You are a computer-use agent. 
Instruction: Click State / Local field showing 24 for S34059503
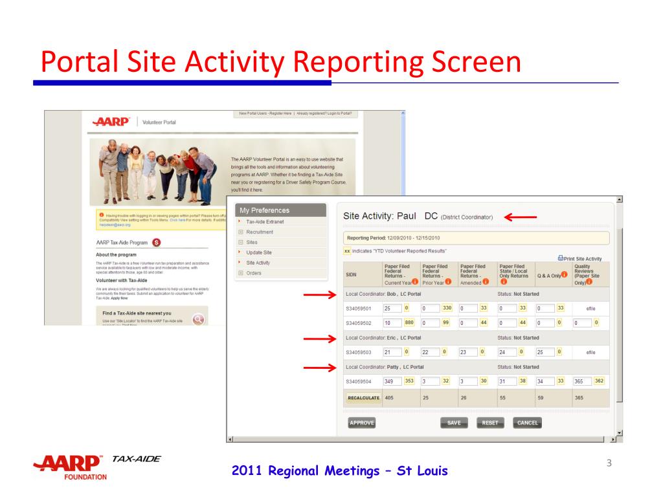(x=507, y=352)
